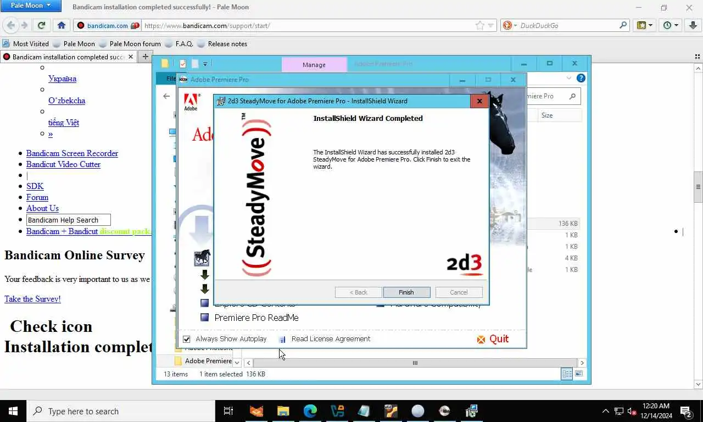Click the navigation pane scroll down arrow
This screenshot has height=422, width=703.
[x=237, y=363]
